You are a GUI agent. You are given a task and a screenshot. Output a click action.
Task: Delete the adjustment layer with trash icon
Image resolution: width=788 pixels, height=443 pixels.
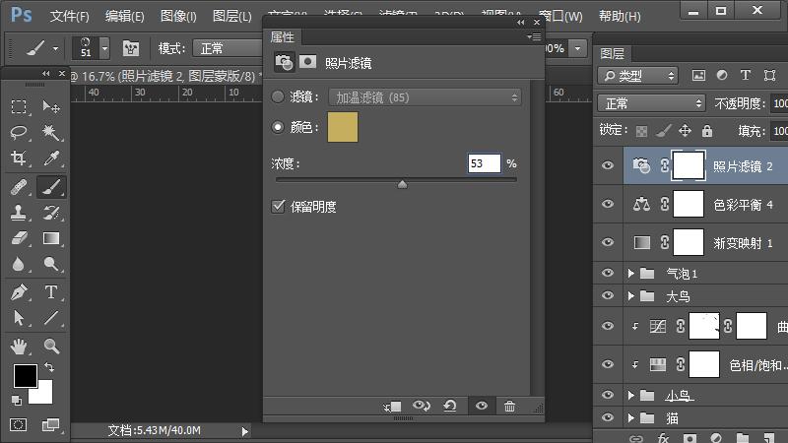click(509, 406)
